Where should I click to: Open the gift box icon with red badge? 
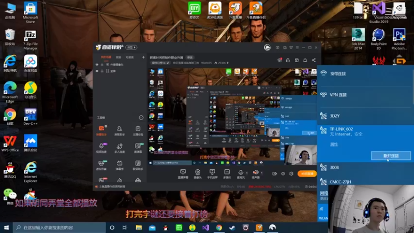[279, 60]
